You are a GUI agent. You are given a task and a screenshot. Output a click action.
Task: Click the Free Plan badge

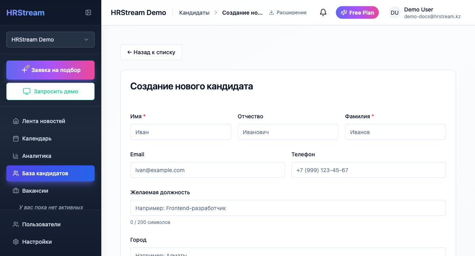coord(357,12)
